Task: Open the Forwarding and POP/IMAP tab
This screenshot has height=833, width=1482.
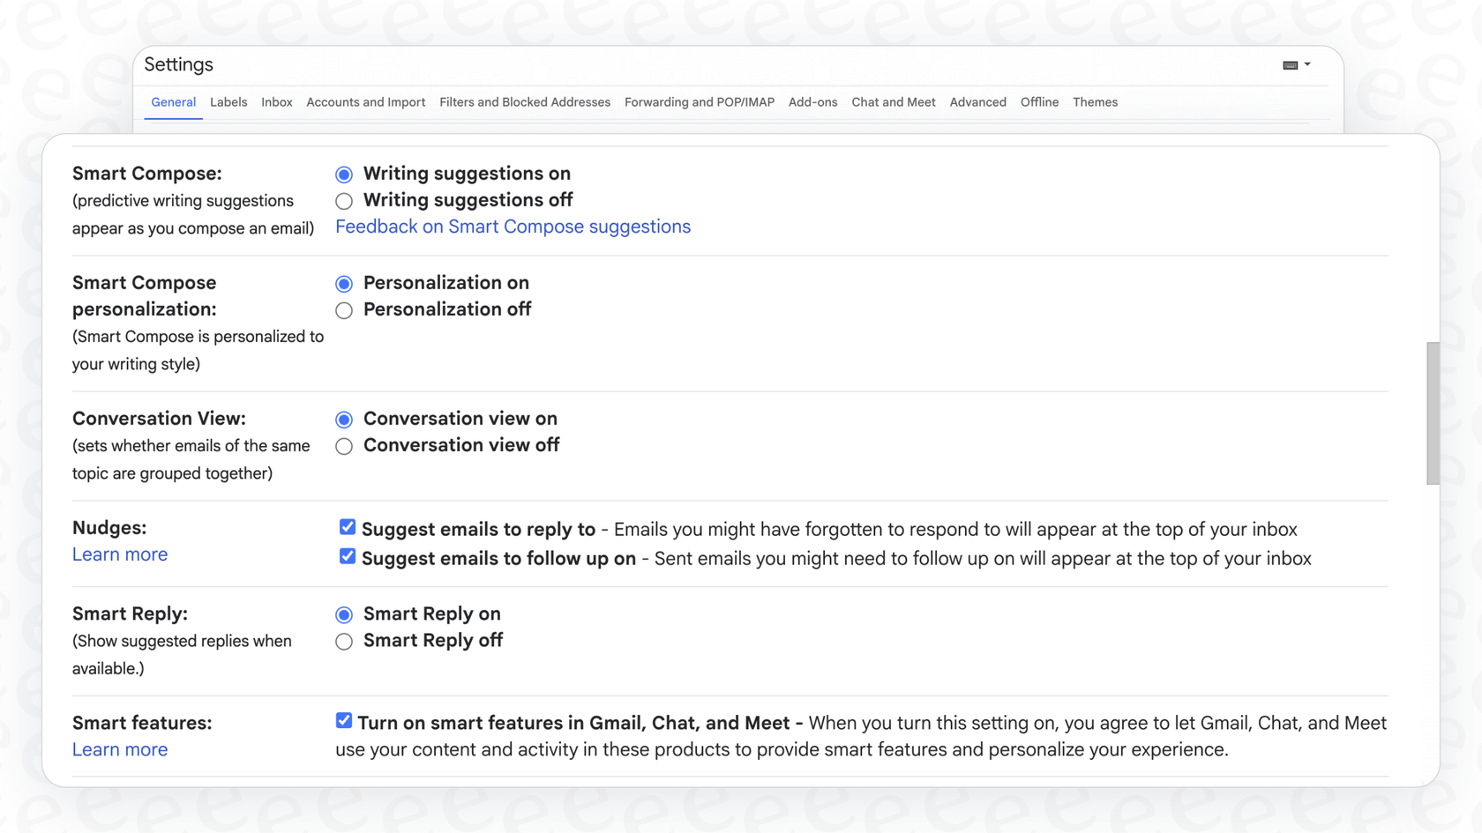Action: coord(699,102)
